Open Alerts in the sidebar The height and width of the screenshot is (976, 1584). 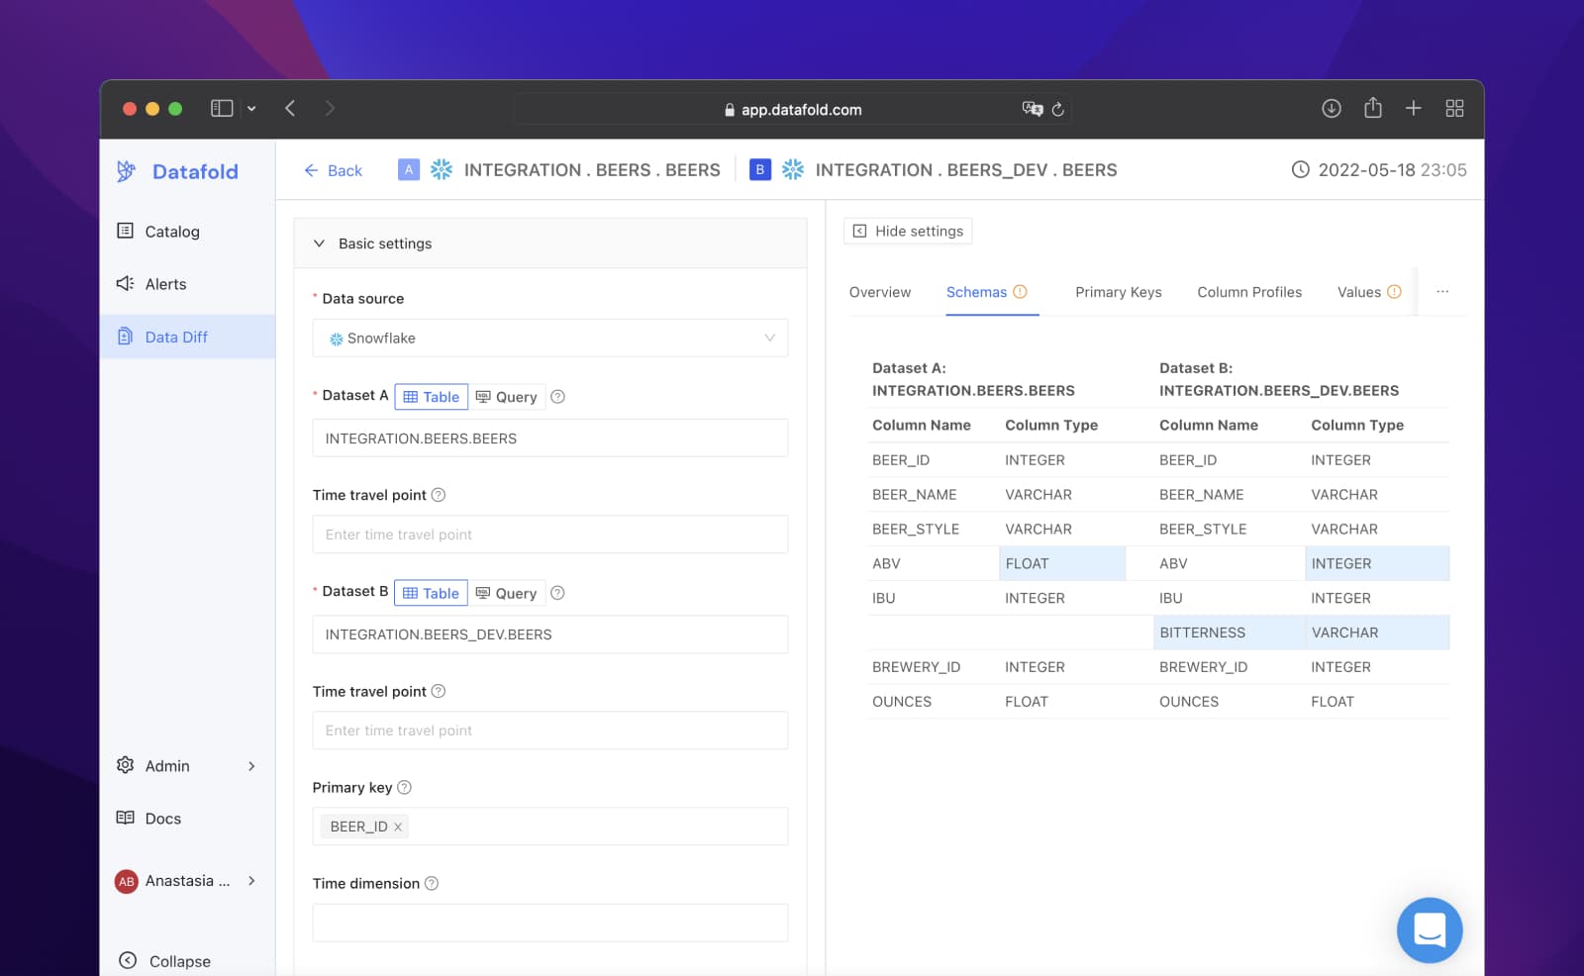tap(151, 284)
